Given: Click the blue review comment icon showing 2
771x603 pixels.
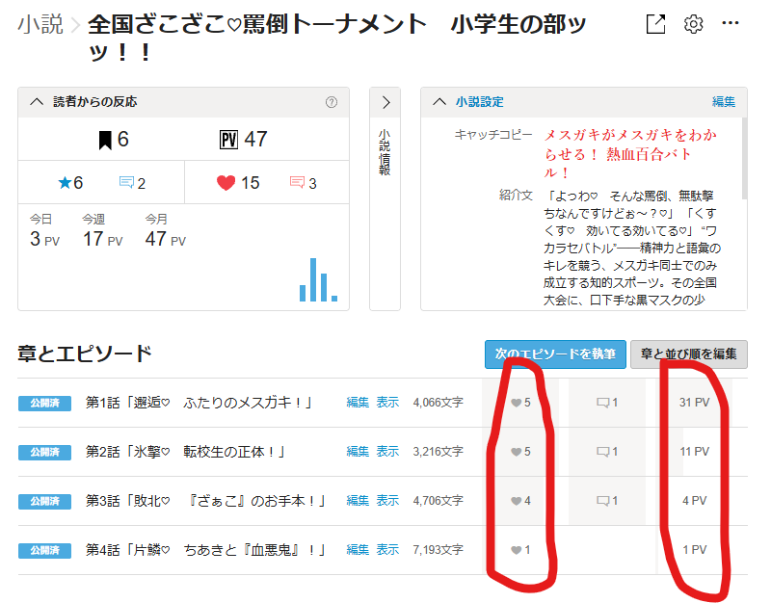Looking at the screenshot, I should [x=126, y=182].
